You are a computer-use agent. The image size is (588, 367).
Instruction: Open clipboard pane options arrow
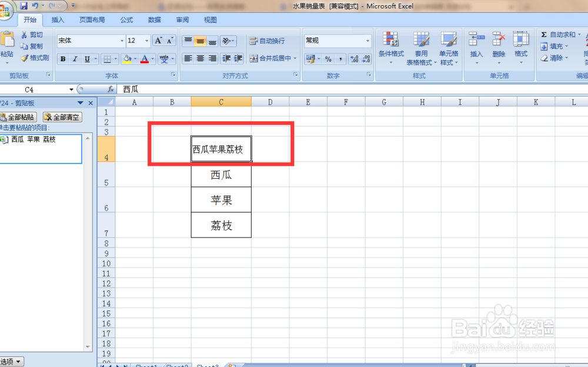80,103
